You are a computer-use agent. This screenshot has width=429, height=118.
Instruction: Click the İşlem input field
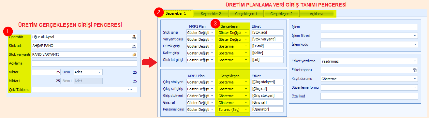click(x=369, y=27)
